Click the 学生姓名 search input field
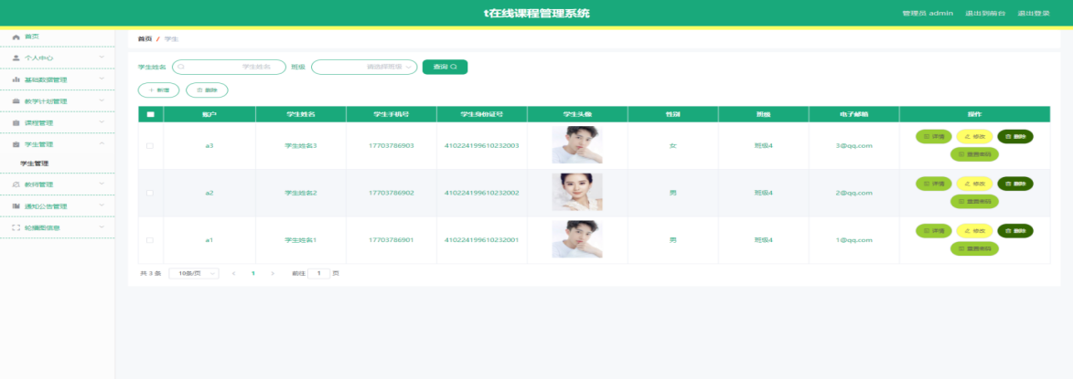The image size is (1073, 379). pyautogui.click(x=230, y=67)
